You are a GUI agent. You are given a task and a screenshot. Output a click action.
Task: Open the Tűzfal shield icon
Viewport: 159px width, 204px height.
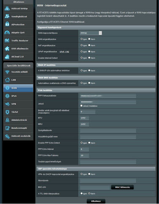point(7,112)
